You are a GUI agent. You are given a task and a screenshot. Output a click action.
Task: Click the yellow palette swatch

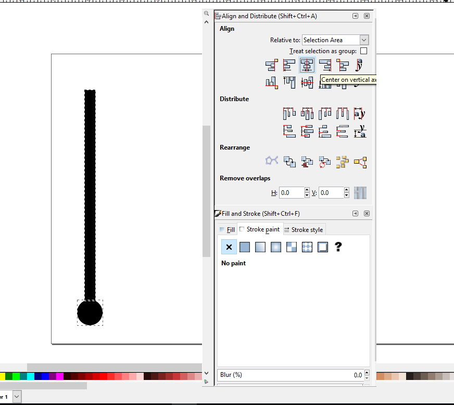2,376
